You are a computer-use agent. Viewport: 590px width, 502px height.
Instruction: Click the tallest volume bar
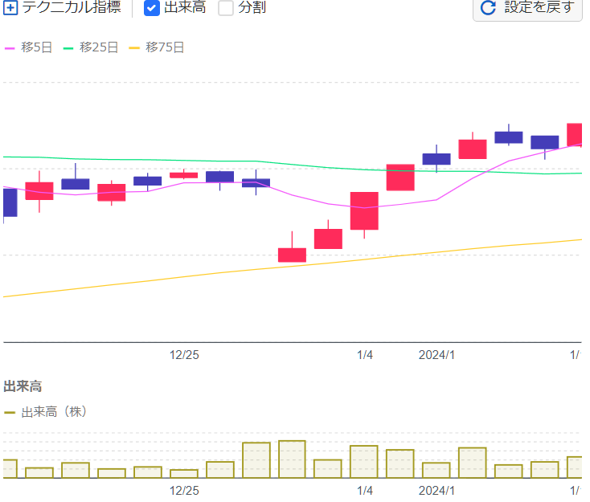(x=292, y=459)
